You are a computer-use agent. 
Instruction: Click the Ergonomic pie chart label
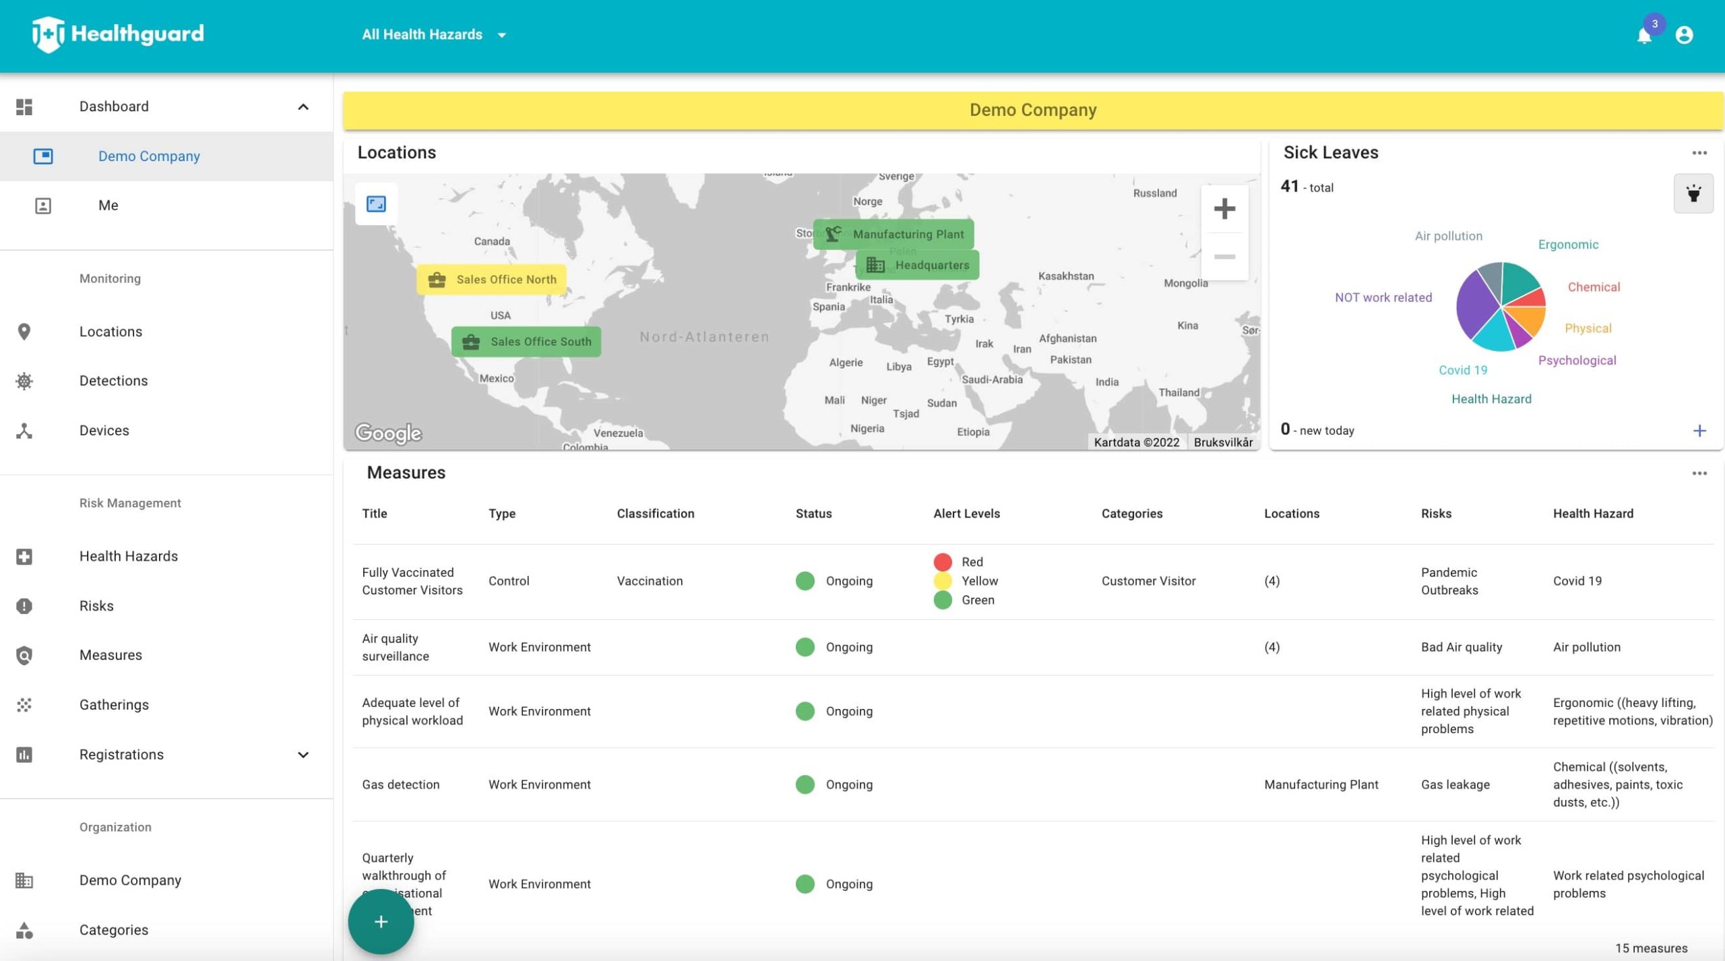click(1568, 245)
